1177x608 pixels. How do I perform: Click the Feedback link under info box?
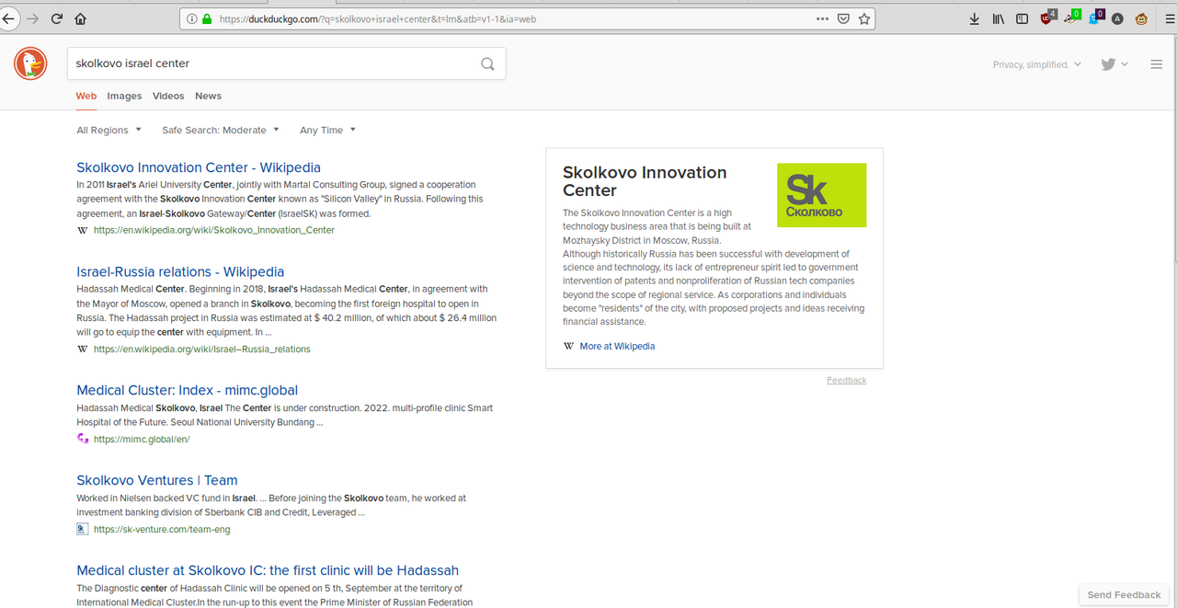846,380
